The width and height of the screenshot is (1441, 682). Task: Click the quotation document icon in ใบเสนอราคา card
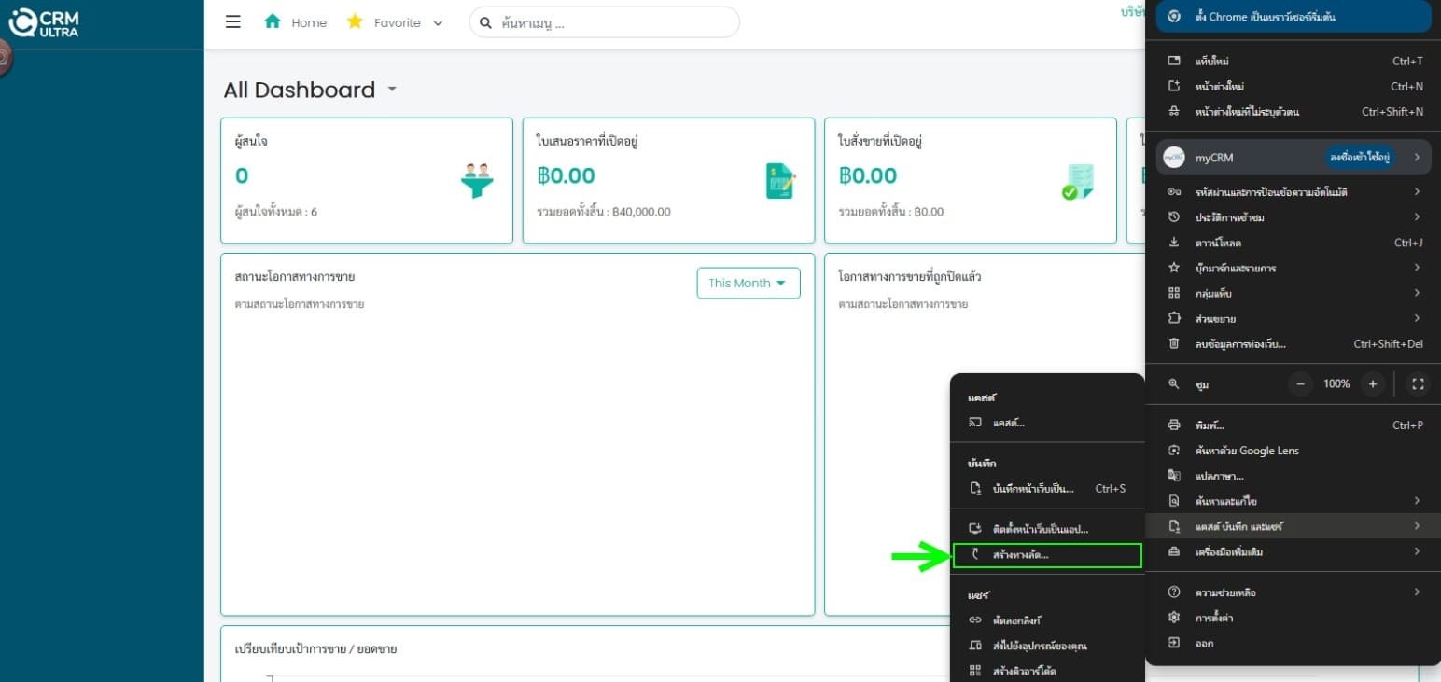[x=780, y=180]
